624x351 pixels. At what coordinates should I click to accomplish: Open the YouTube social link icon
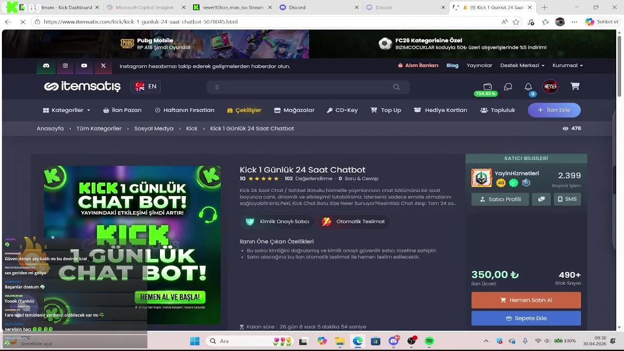(84, 66)
